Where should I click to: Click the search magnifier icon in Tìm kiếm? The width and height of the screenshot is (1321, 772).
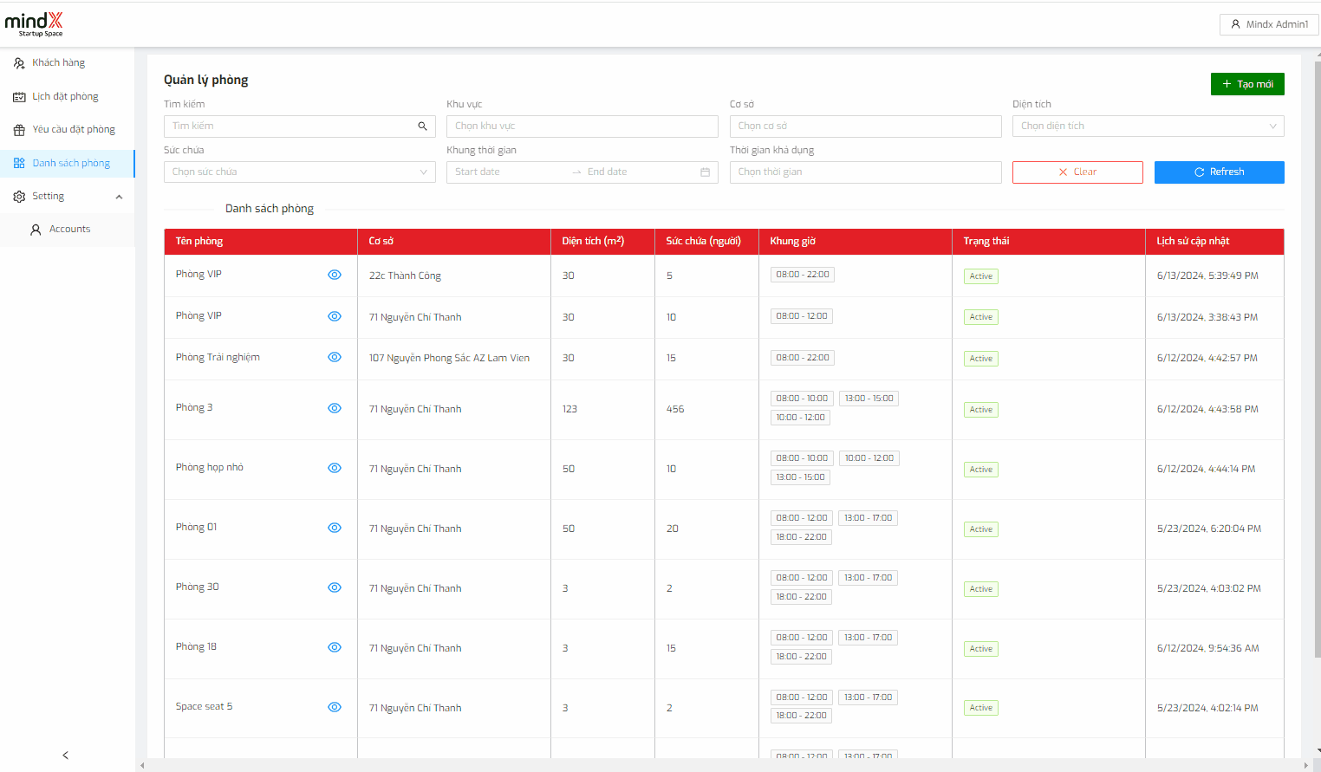click(x=422, y=127)
